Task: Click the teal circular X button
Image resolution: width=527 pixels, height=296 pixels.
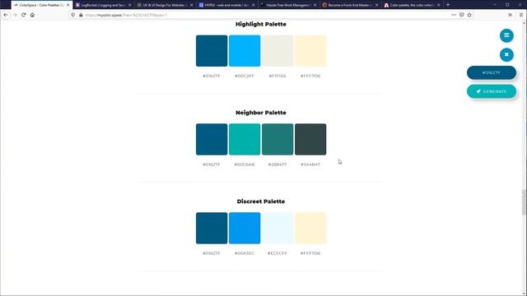Action: [506, 55]
